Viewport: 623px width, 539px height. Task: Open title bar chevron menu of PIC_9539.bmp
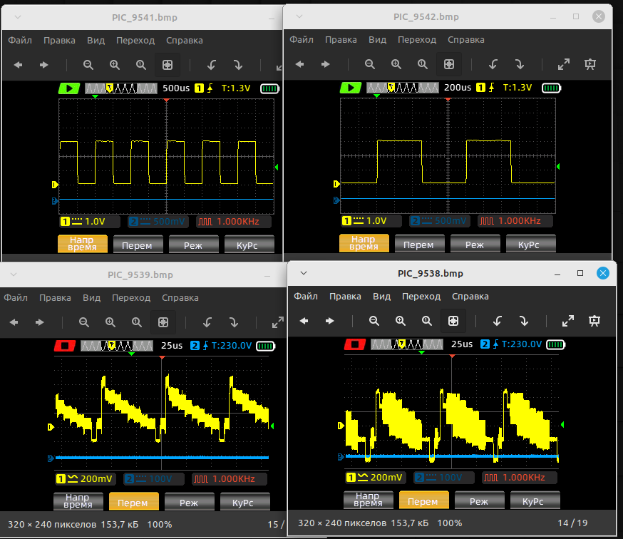[x=14, y=274]
